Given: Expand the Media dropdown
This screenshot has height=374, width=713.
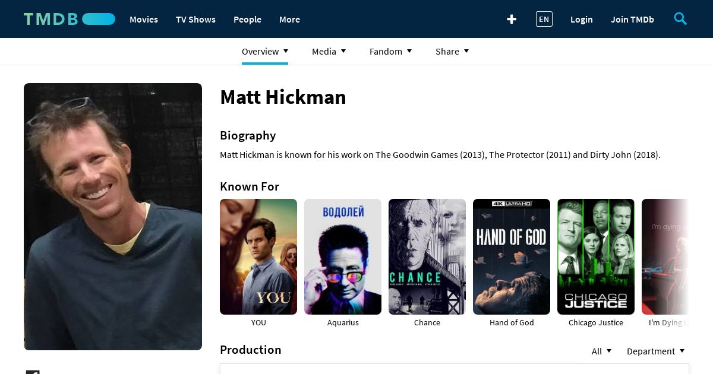Looking at the screenshot, I should [329, 52].
